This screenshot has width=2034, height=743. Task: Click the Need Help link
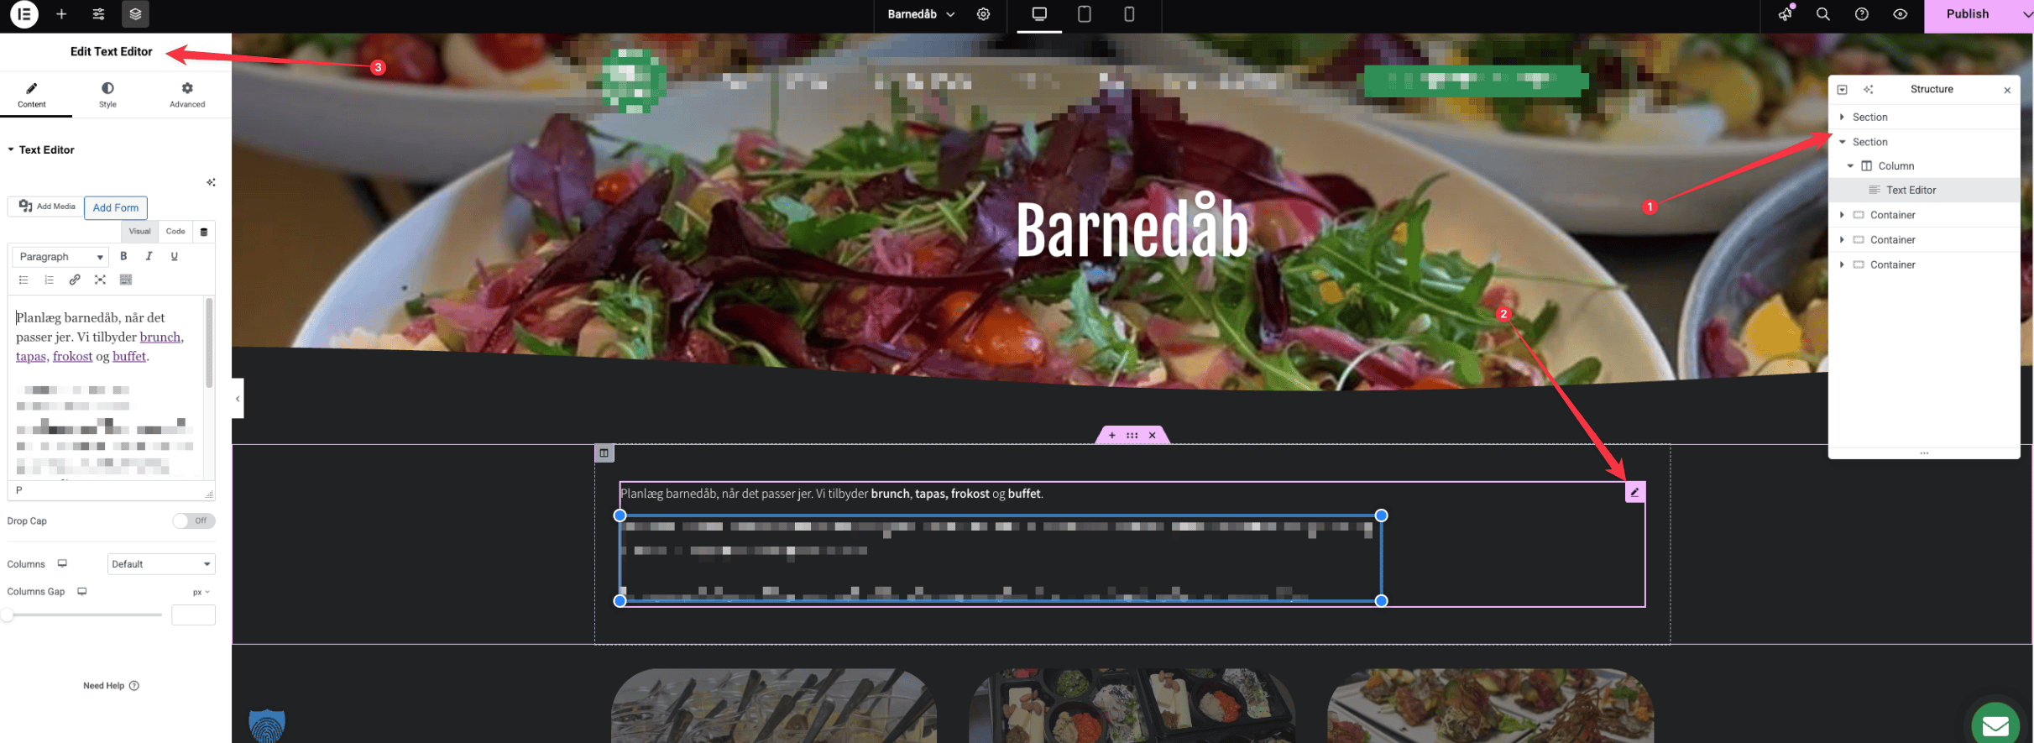tap(111, 686)
